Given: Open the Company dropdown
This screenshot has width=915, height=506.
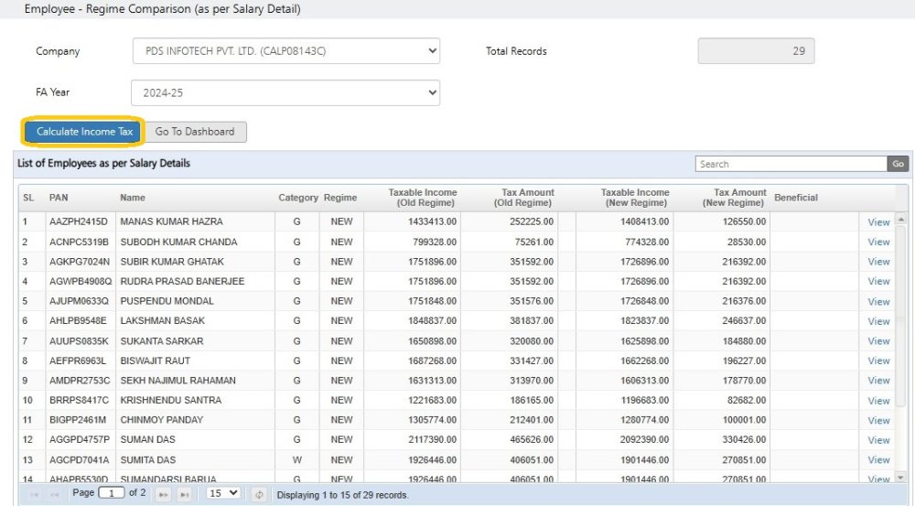Looking at the screenshot, I should pyautogui.click(x=285, y=51).
